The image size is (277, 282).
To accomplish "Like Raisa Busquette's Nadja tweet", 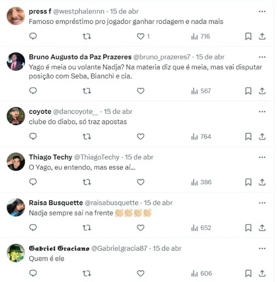I will [140, 228].
